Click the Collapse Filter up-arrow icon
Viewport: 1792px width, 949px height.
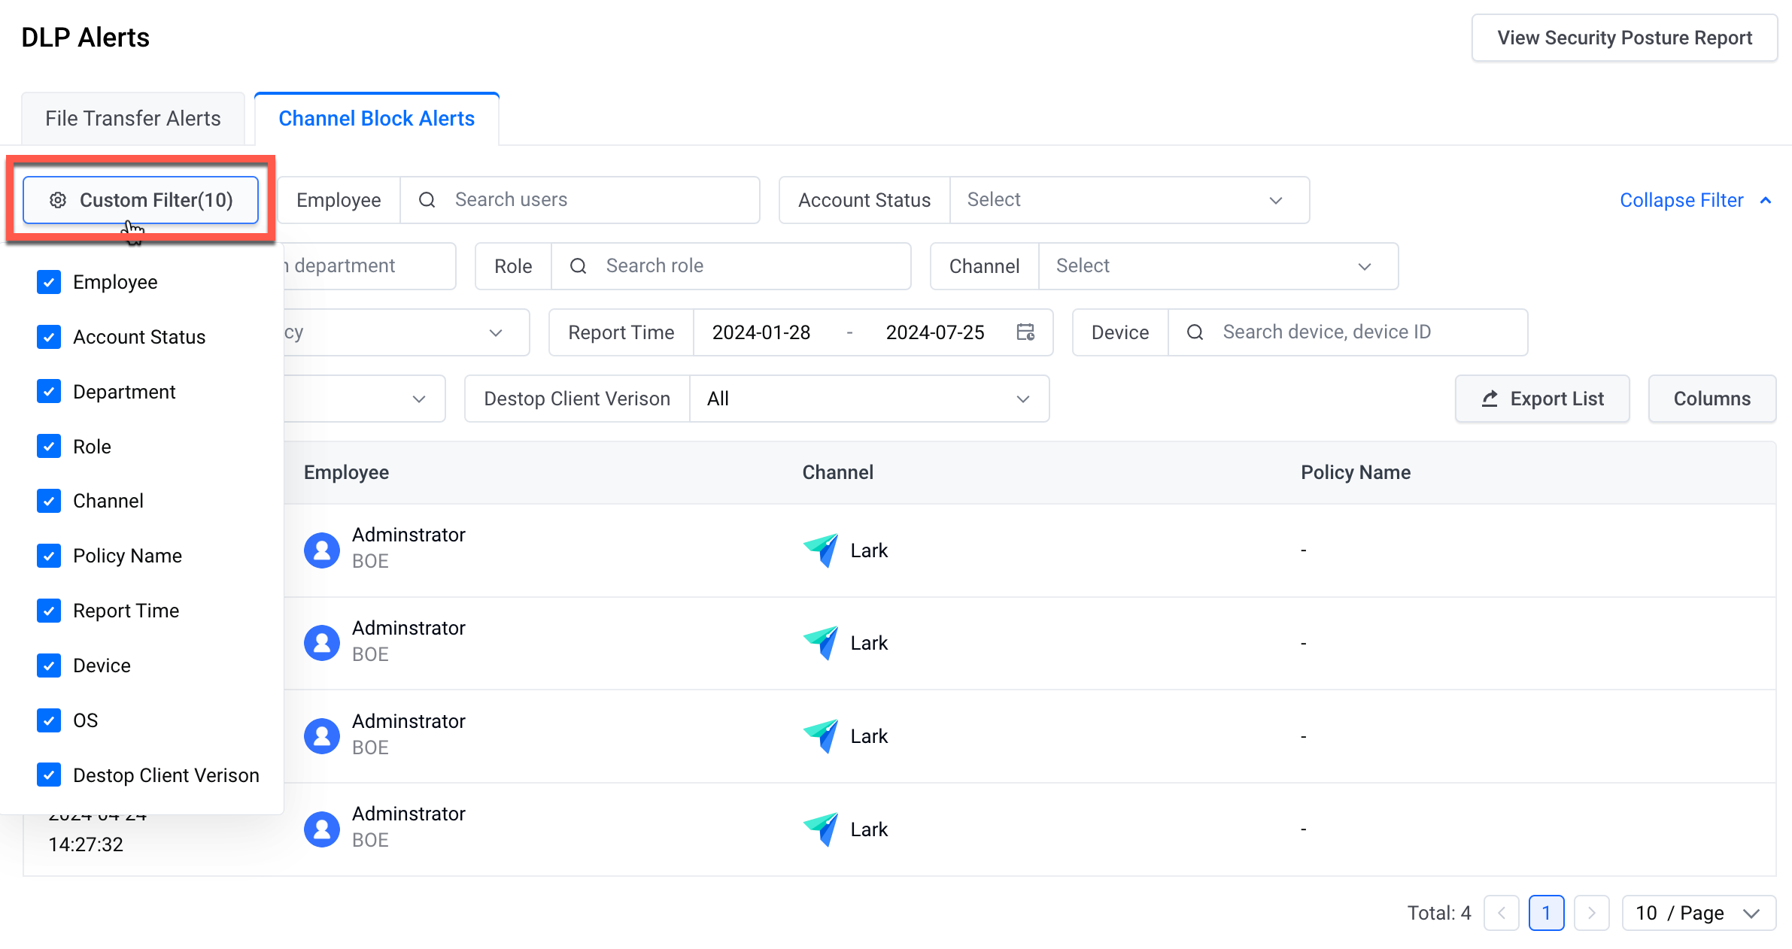pos(1766,200)
